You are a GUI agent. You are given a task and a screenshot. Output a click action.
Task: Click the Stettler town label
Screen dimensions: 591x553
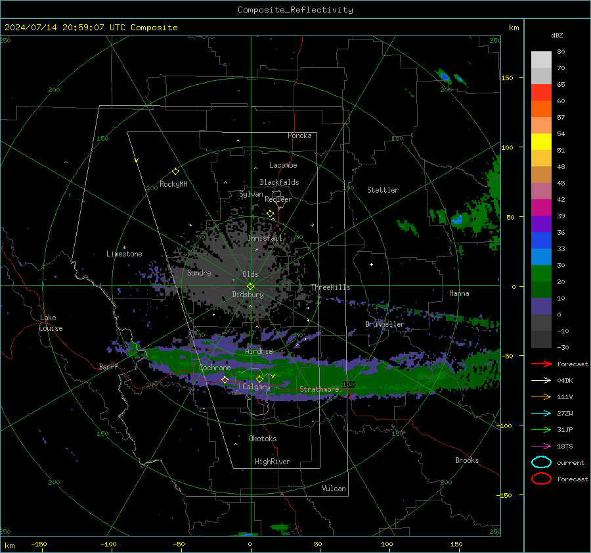click(383, 190)
